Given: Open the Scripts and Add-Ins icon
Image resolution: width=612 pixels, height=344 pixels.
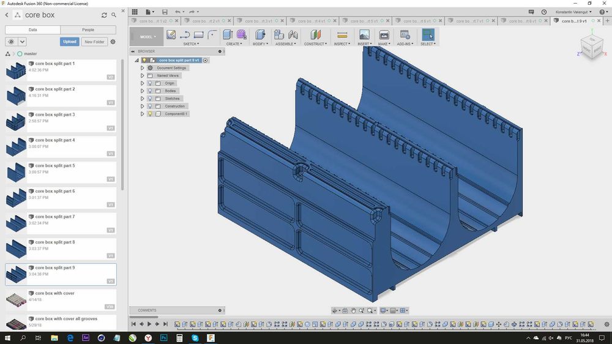Looking at the screenshot, I should (x=405, y=35).
